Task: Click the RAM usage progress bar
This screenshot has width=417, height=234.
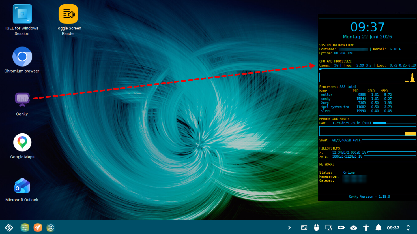Action: (394, 123)
